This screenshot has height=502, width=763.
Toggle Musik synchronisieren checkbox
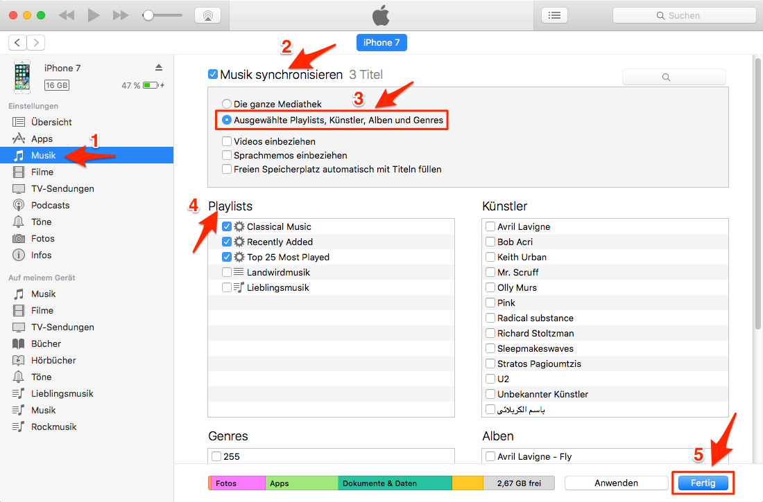pyautogui.click(x=213, y=74)
